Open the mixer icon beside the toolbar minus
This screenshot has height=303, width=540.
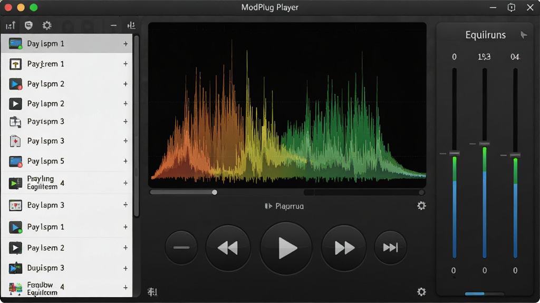(x=131, y=25)
